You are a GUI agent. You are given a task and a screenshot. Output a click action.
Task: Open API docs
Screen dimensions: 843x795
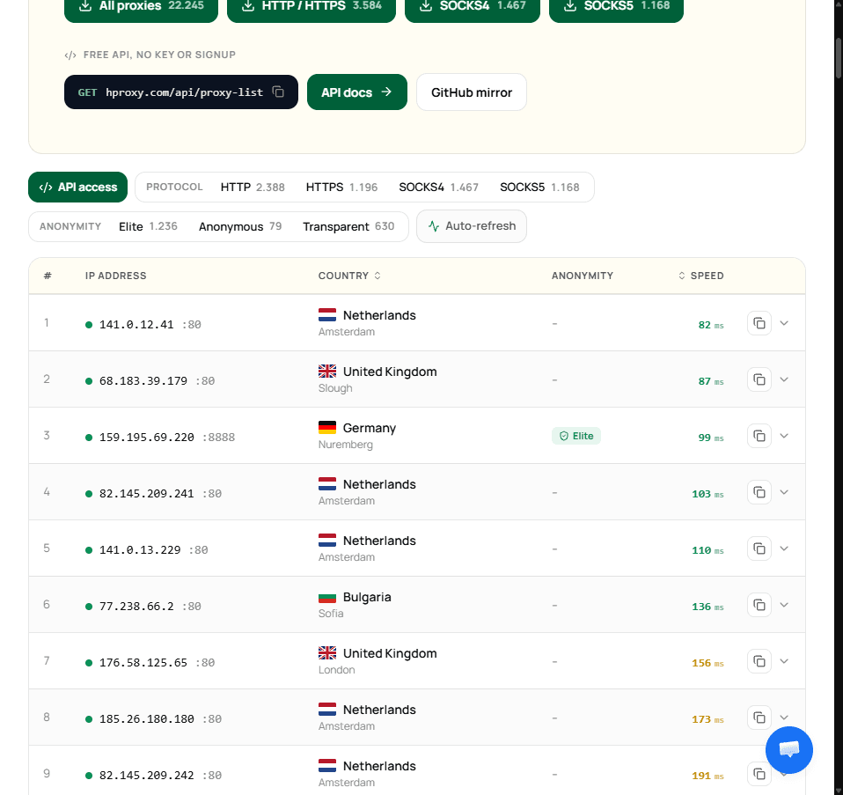(x=357, y=92)
